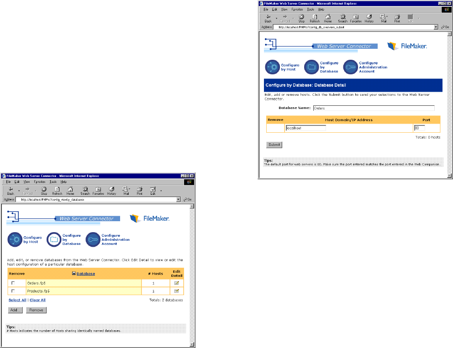Click the Products.fp5 database name
The height and width of the screenshot is (348, 453).
38,291
